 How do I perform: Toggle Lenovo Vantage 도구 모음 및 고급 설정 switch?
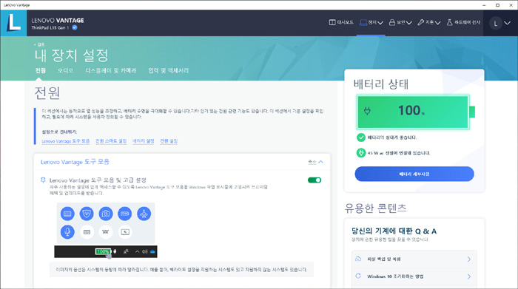(x=314, y=180)
